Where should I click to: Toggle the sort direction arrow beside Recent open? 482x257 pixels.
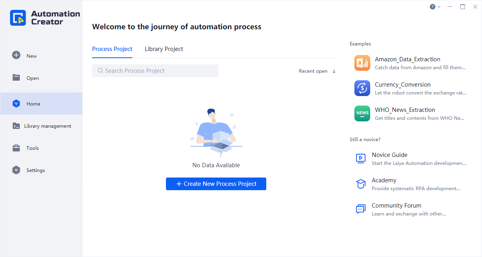click(x=334, y=71)
